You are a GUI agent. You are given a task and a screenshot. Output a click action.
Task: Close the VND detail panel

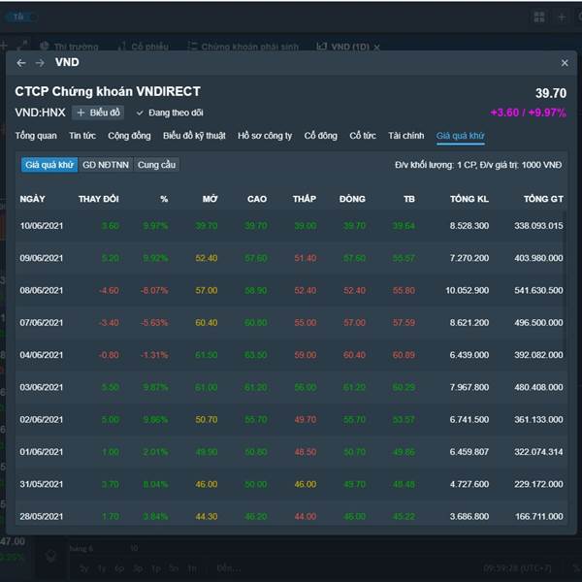click(565, 63)
